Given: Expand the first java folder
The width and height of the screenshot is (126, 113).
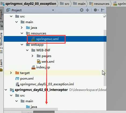Looking at the screenshot, I should [22, 28].
